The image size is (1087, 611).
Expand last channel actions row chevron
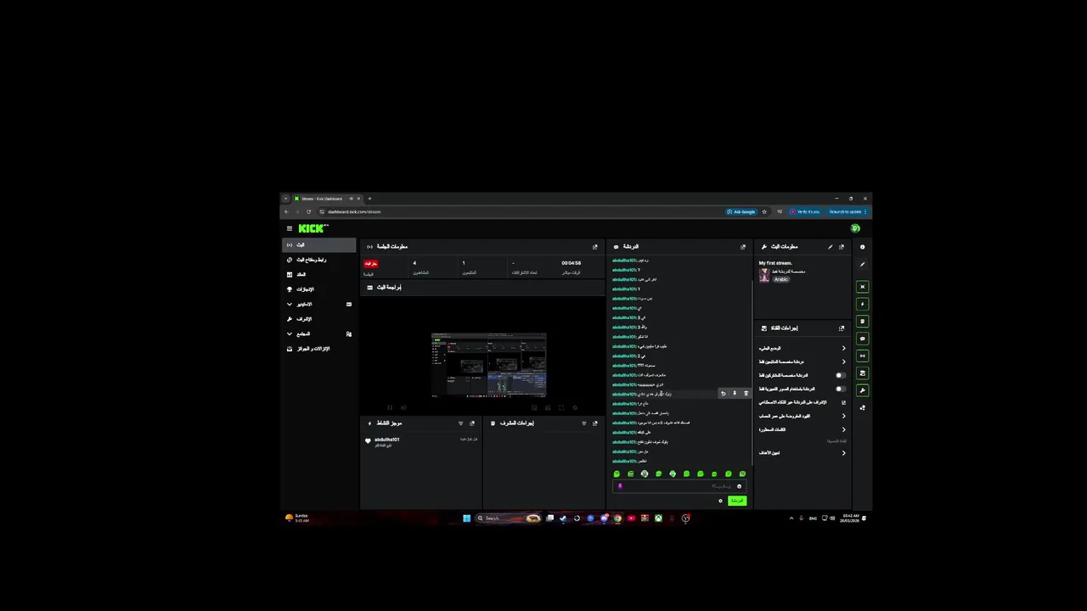click(x=843, y=453)
